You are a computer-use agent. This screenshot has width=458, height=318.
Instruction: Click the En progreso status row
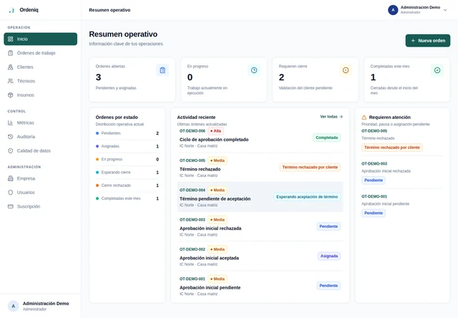(127, 159)
